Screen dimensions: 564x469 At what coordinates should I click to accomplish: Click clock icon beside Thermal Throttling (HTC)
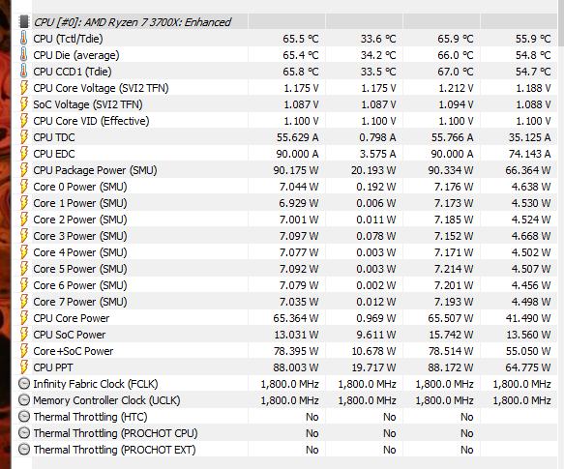click(24, 417)
